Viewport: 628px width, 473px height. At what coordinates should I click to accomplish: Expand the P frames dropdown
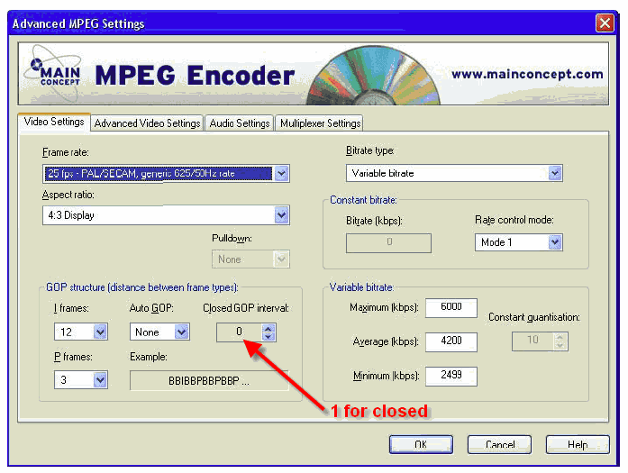[x=100, y=379]
